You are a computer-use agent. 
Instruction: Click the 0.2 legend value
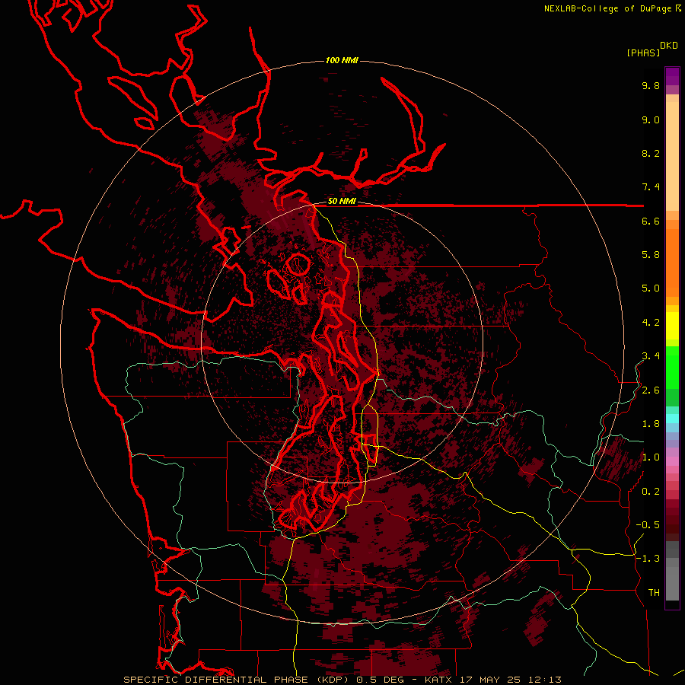click(651, 492)
